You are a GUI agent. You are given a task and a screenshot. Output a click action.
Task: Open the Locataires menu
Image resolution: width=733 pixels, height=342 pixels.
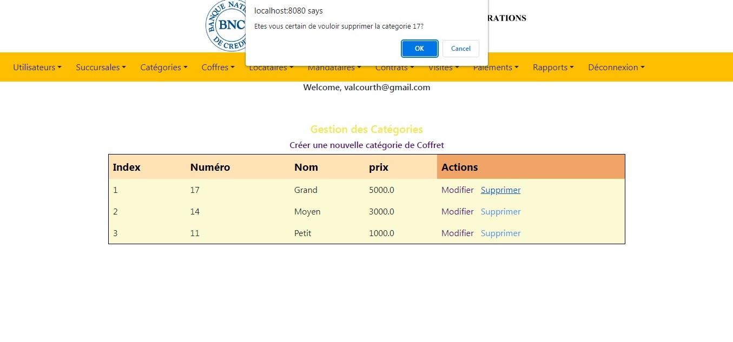[x=270, y=69]
